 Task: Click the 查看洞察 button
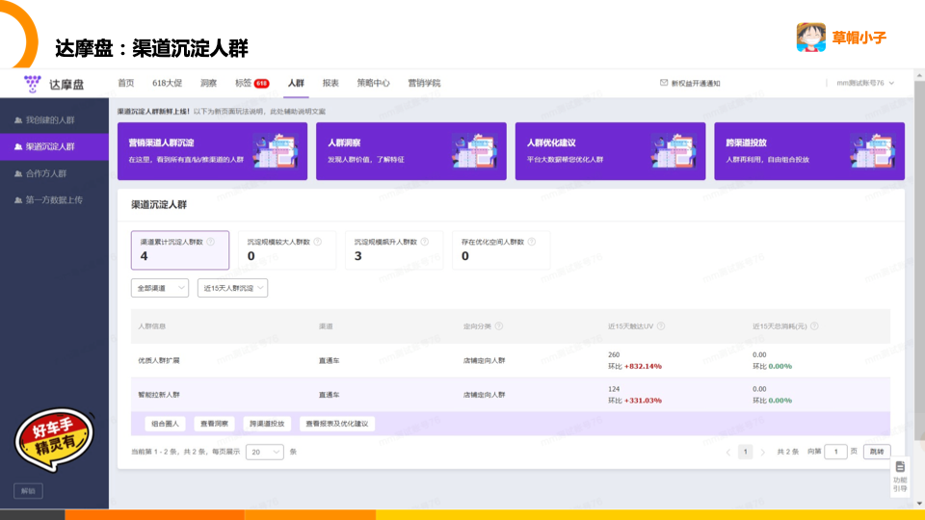click(214, 424)
